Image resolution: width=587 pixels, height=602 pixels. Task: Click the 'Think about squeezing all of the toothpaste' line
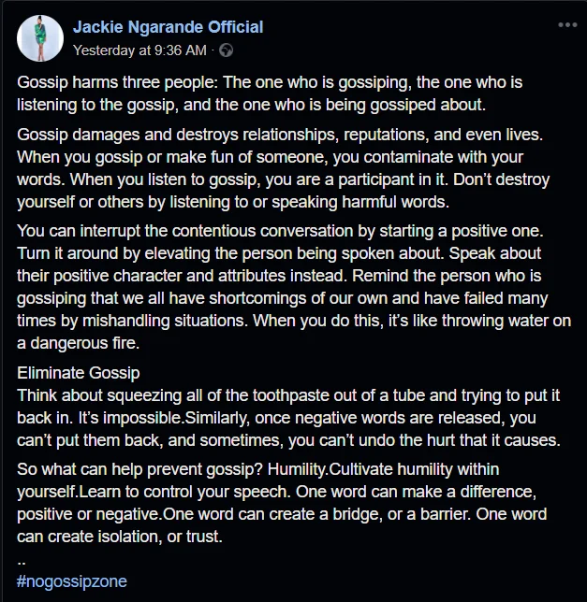[288, 395]
